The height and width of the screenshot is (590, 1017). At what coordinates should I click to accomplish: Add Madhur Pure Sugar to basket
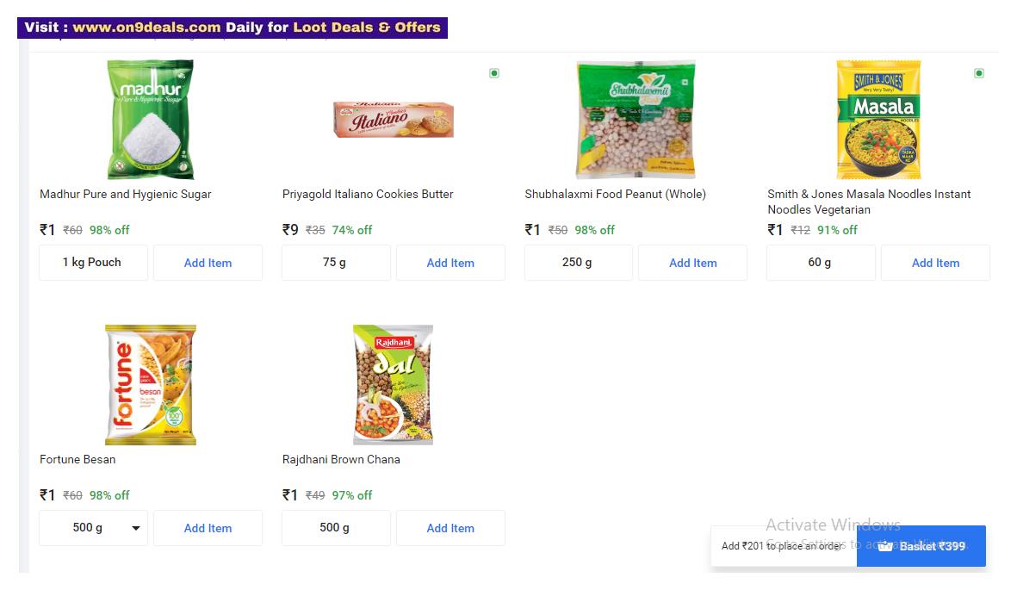click(x=208, y=263)
